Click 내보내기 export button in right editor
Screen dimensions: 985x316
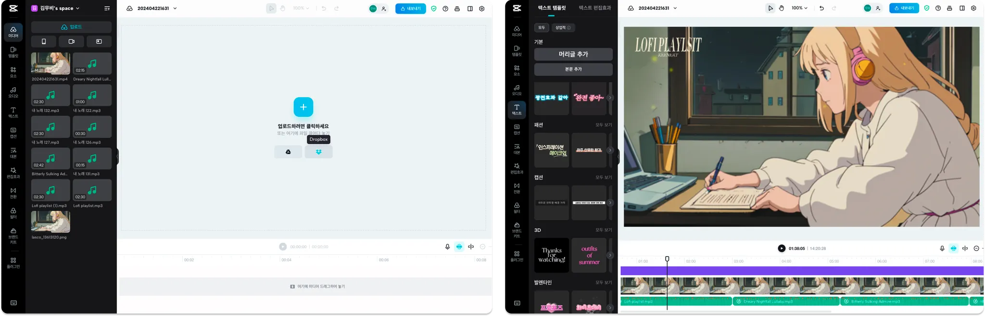tap(904, 8)
